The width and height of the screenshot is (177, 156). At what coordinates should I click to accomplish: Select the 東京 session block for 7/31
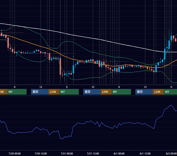[x=92, y=92]
